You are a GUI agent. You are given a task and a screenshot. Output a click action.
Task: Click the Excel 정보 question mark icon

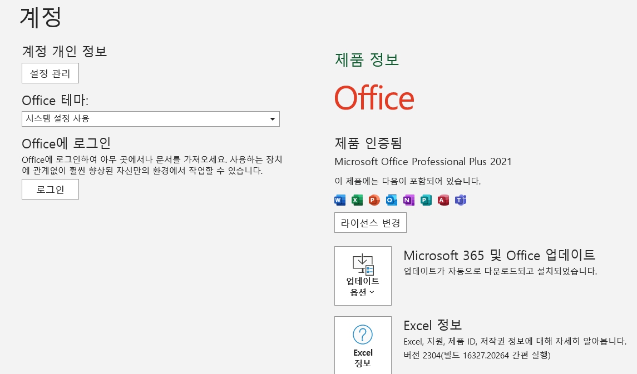click(363, 335)
